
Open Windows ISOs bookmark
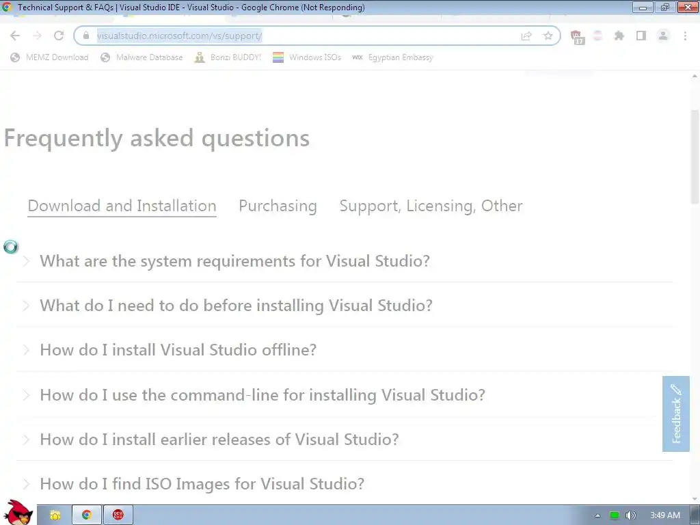click(x=307, y=57)
